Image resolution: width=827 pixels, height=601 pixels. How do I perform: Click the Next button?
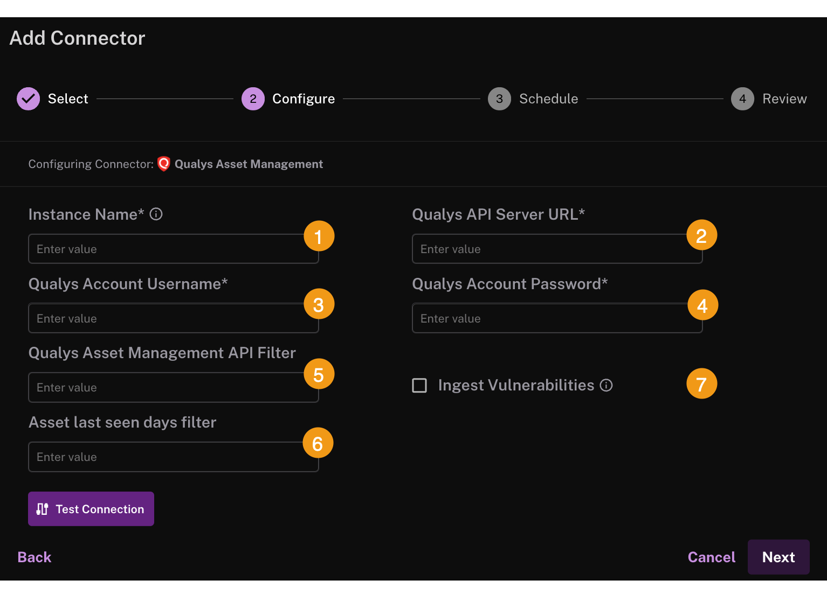(x=778, y=557)
